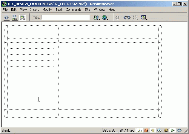Switch to Show Design View
The height and width of the screenshot is (134, 189).
pyautogui.click(x=23, y=18)
